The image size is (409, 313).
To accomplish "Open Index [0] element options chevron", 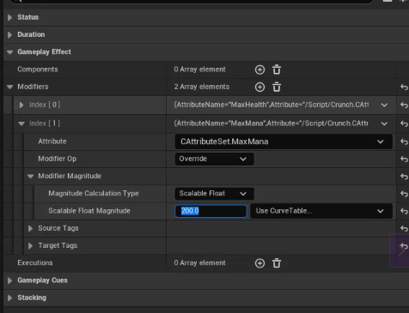I will [x=384, y=105].
